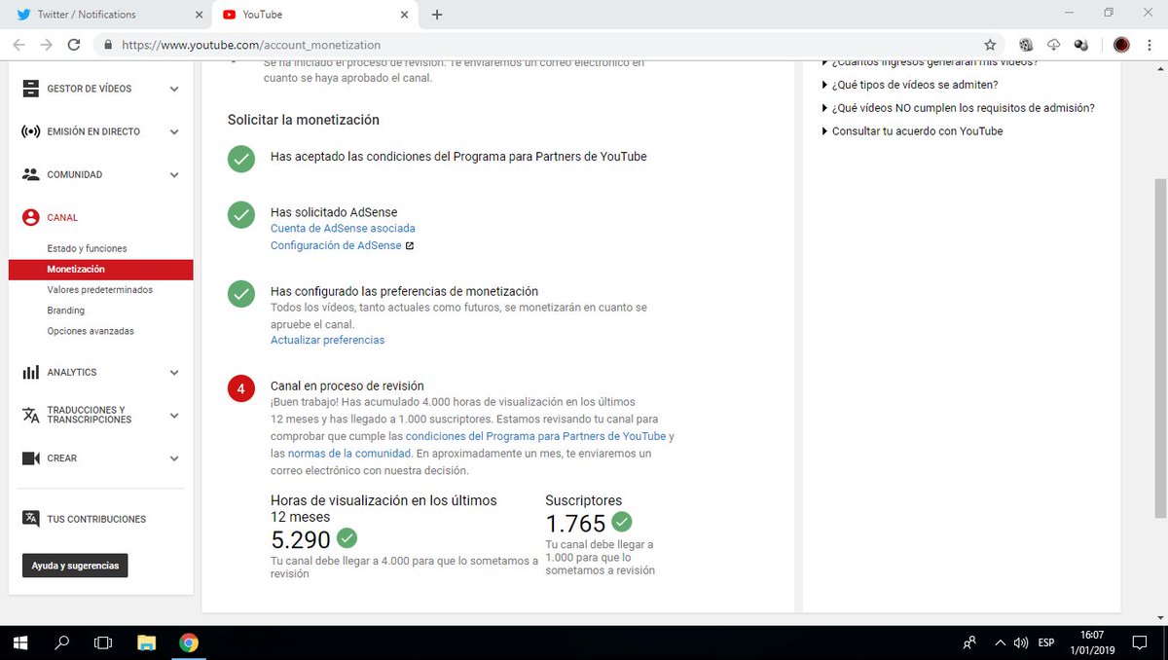Screen dimensions: 1168x660
Task: Click the Analytics bar chart icon
Action: click(x=31, y=372)
